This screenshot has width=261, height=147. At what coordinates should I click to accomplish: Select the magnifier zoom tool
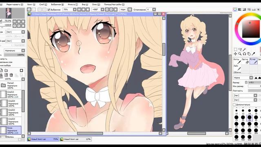pos(240,54)
